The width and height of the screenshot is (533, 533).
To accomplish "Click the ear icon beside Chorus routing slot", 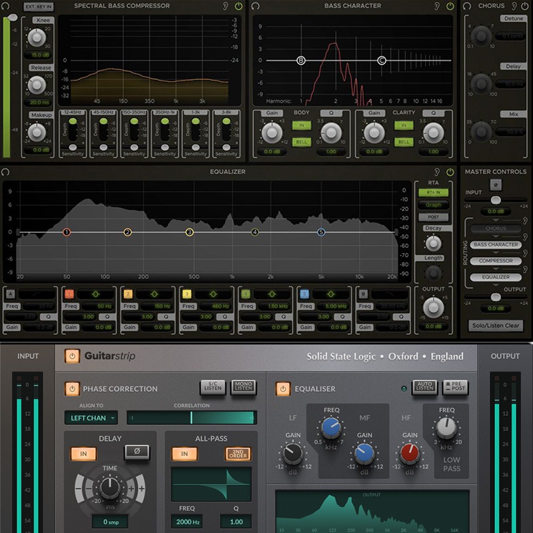I will (x=525, y=221).
